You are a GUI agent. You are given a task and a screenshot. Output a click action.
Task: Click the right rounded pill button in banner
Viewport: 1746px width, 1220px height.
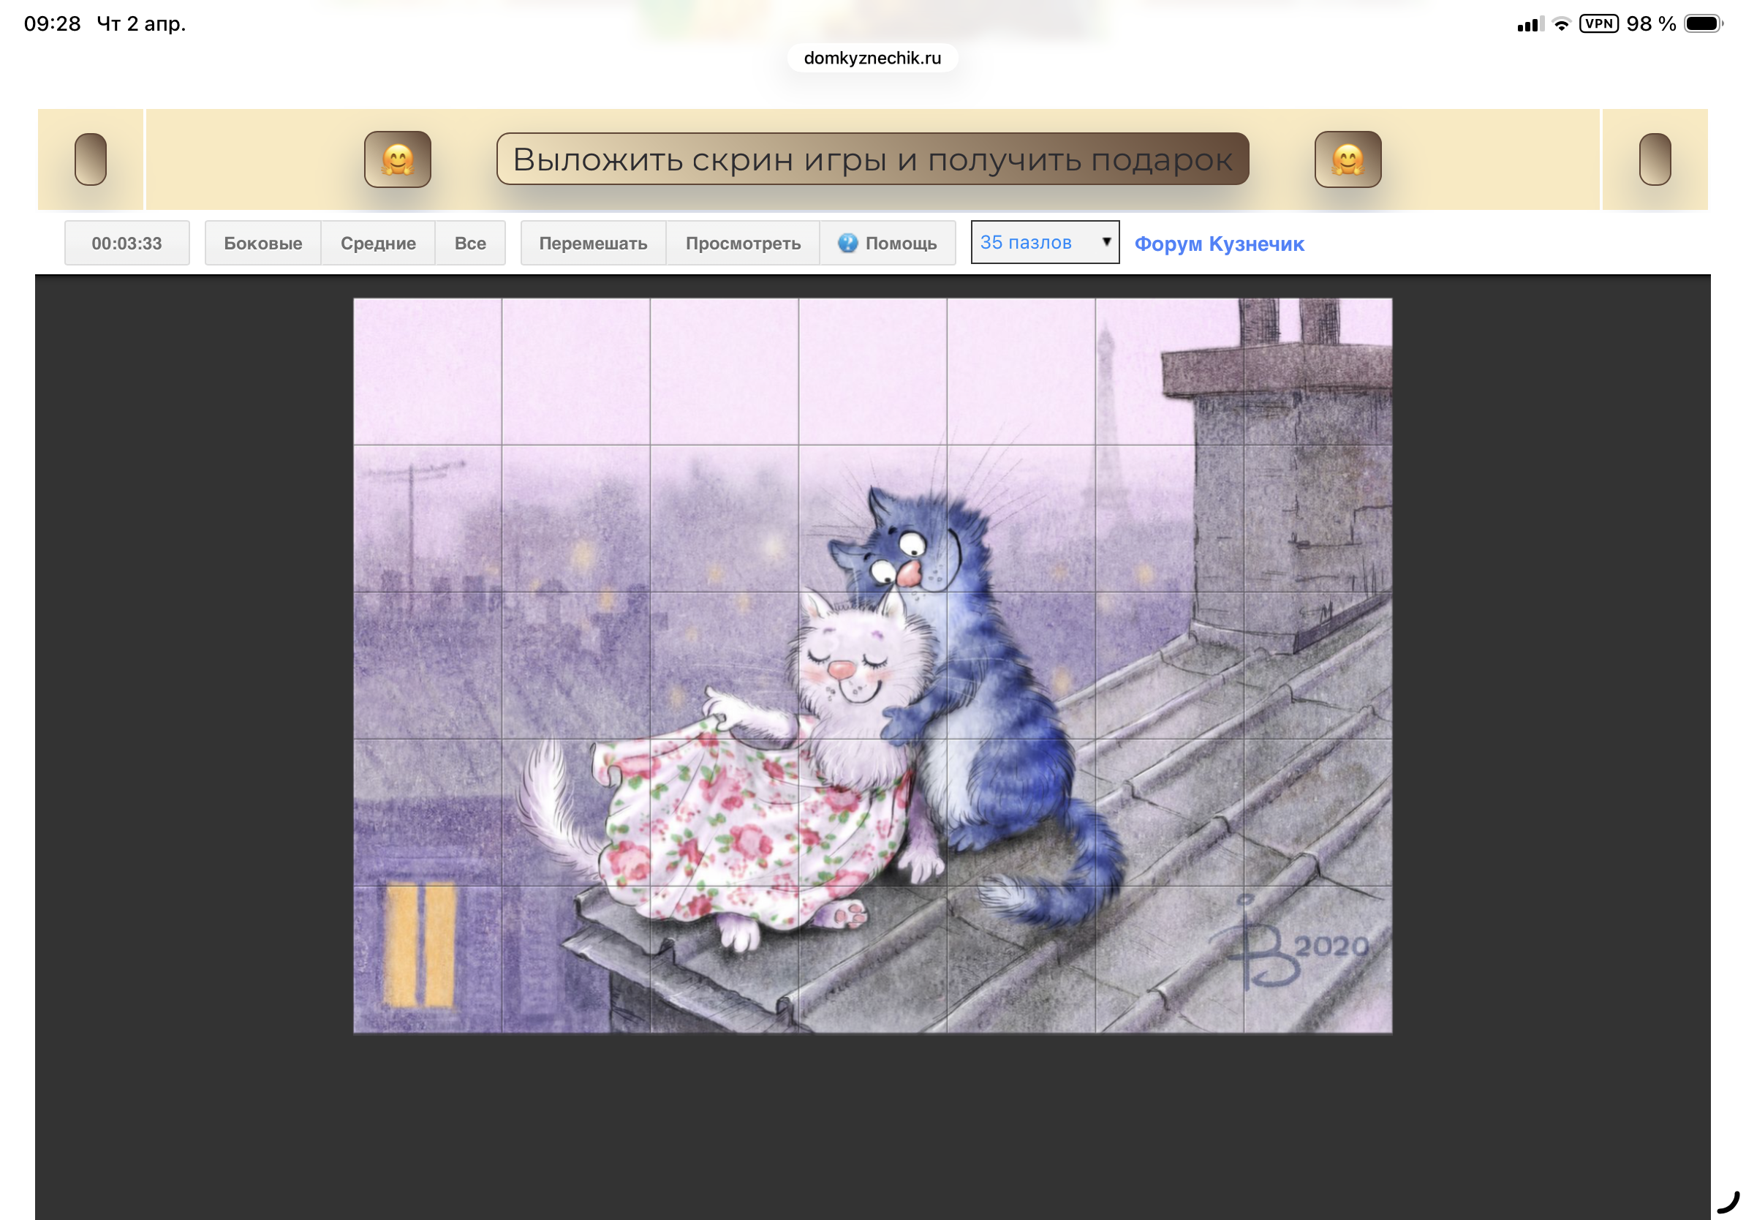(1654, 159)
